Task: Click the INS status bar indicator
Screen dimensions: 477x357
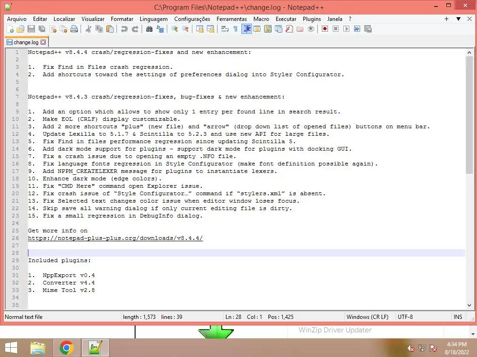Action: pyautogui.click(x=458, y=317)
